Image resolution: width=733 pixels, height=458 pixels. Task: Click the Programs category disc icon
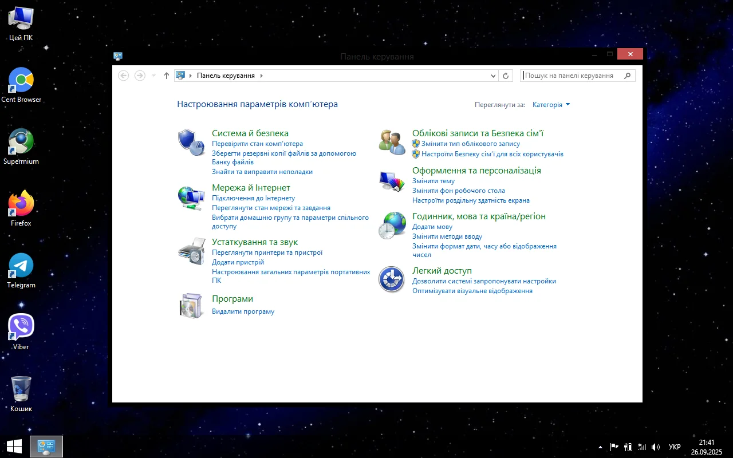[191, 305]
